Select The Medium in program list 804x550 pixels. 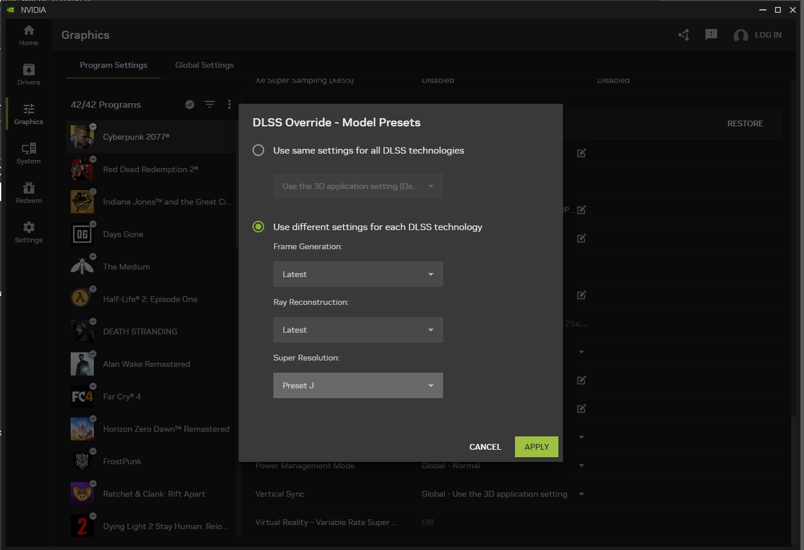pos(151,267)
